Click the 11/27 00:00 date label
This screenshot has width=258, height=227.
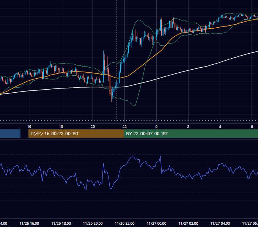coord(156,223)
